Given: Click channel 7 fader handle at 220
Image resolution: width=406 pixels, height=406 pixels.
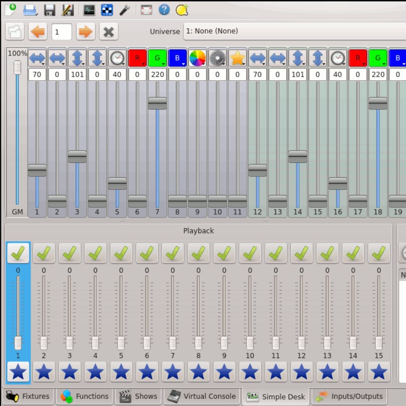Looking at the screenshot, I should pos(157,103).
